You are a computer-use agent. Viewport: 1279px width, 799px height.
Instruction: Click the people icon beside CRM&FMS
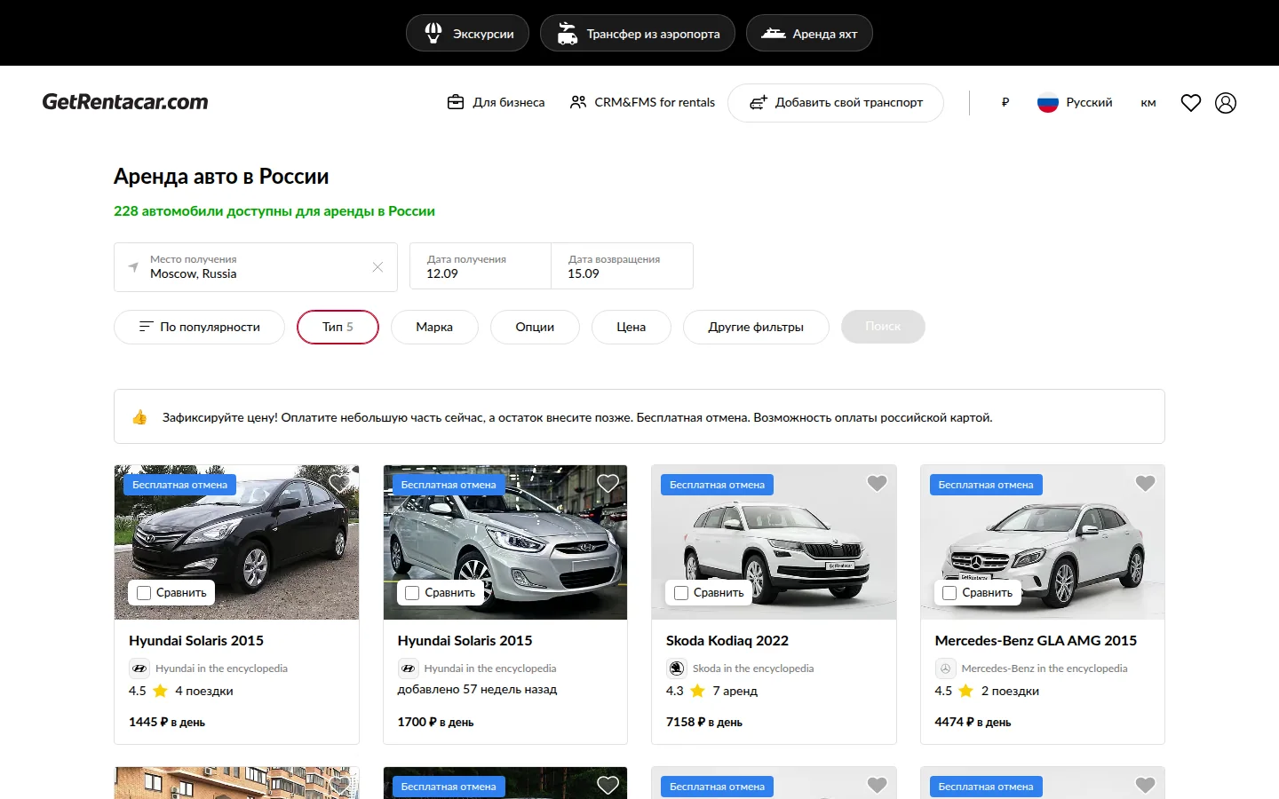pos(578,102)
